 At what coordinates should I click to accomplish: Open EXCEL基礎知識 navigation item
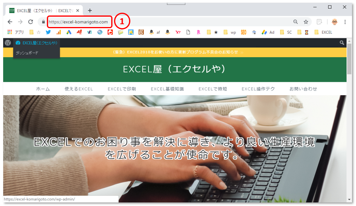[167, 89]
